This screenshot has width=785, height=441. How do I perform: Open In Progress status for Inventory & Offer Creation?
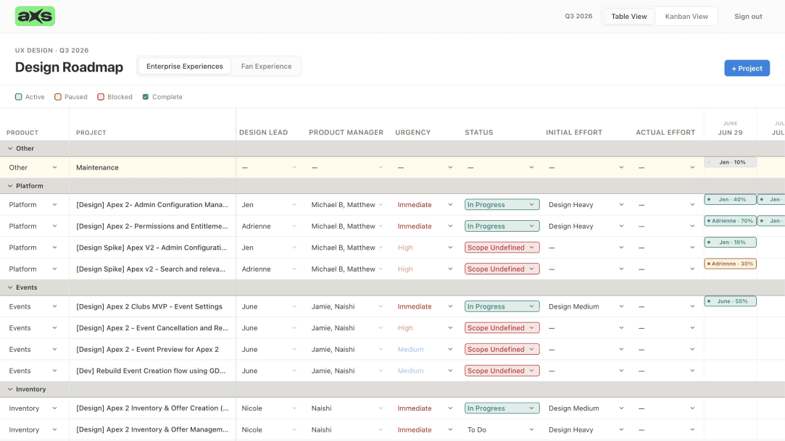coord(502,408)
